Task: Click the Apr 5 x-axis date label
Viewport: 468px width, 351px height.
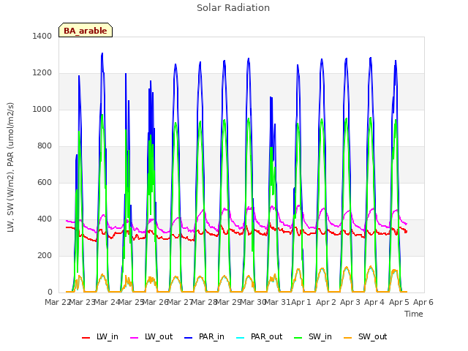Action: click(399, 302)
